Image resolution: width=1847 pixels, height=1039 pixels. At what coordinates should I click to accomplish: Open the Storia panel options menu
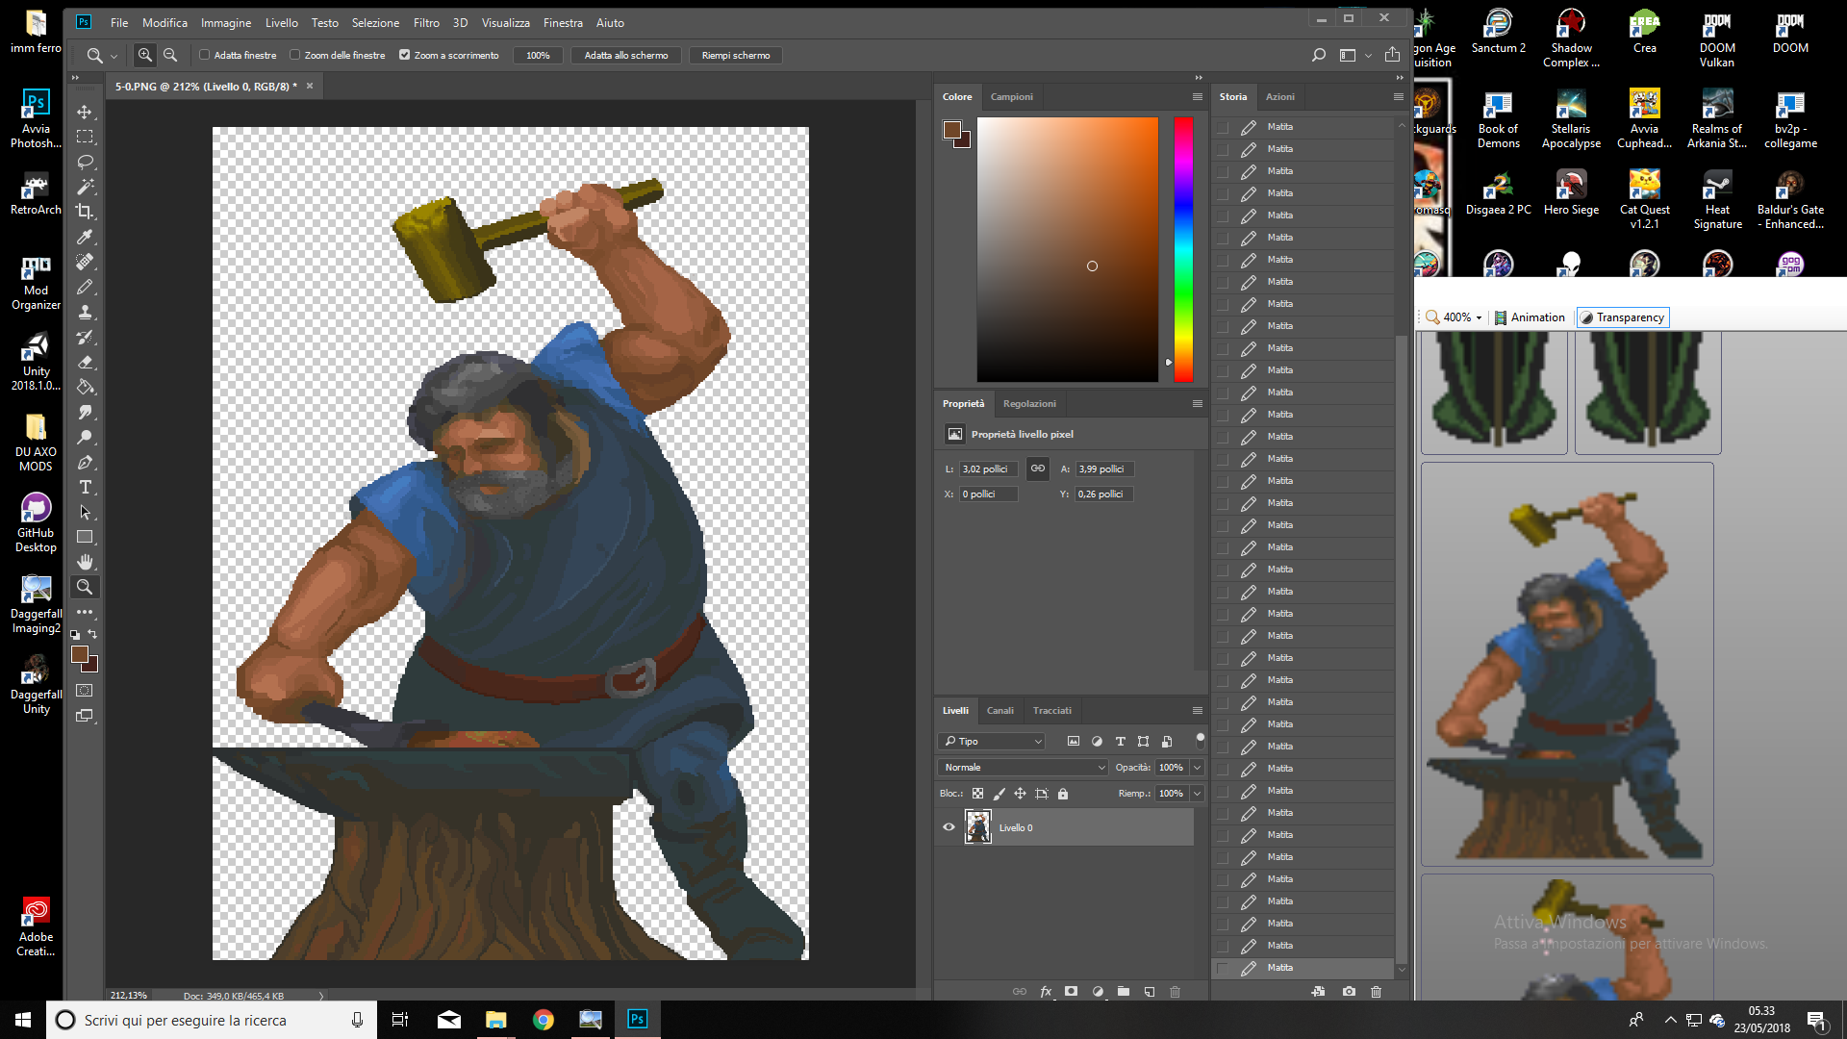pos(1399,97)
